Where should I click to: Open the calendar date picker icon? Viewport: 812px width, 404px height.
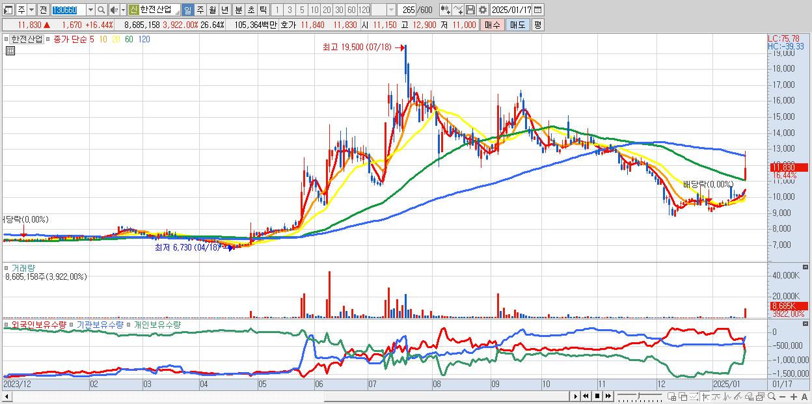coord(538,10)
